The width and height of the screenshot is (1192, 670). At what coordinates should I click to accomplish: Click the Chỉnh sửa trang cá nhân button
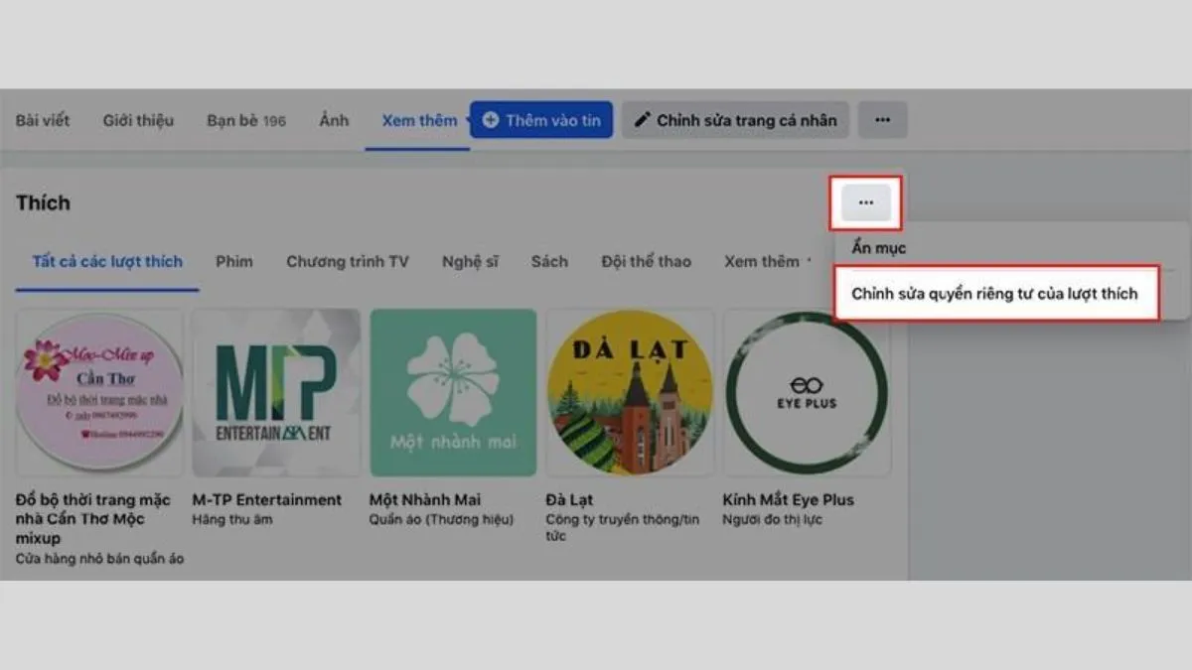pos(735,119)
